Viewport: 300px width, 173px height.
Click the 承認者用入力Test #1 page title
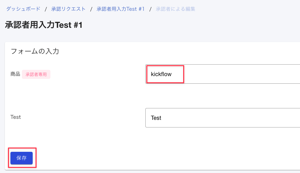43,25
